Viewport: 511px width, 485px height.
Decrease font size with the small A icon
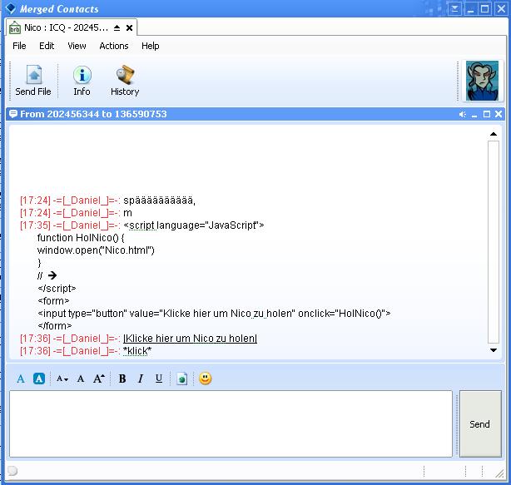coord(62,379)
